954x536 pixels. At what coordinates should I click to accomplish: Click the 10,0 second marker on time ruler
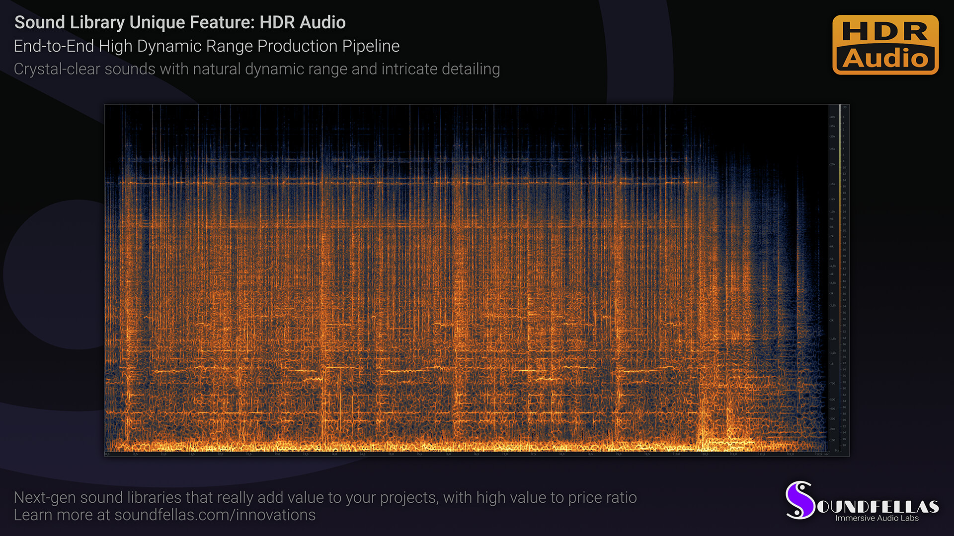pos(677,454)
